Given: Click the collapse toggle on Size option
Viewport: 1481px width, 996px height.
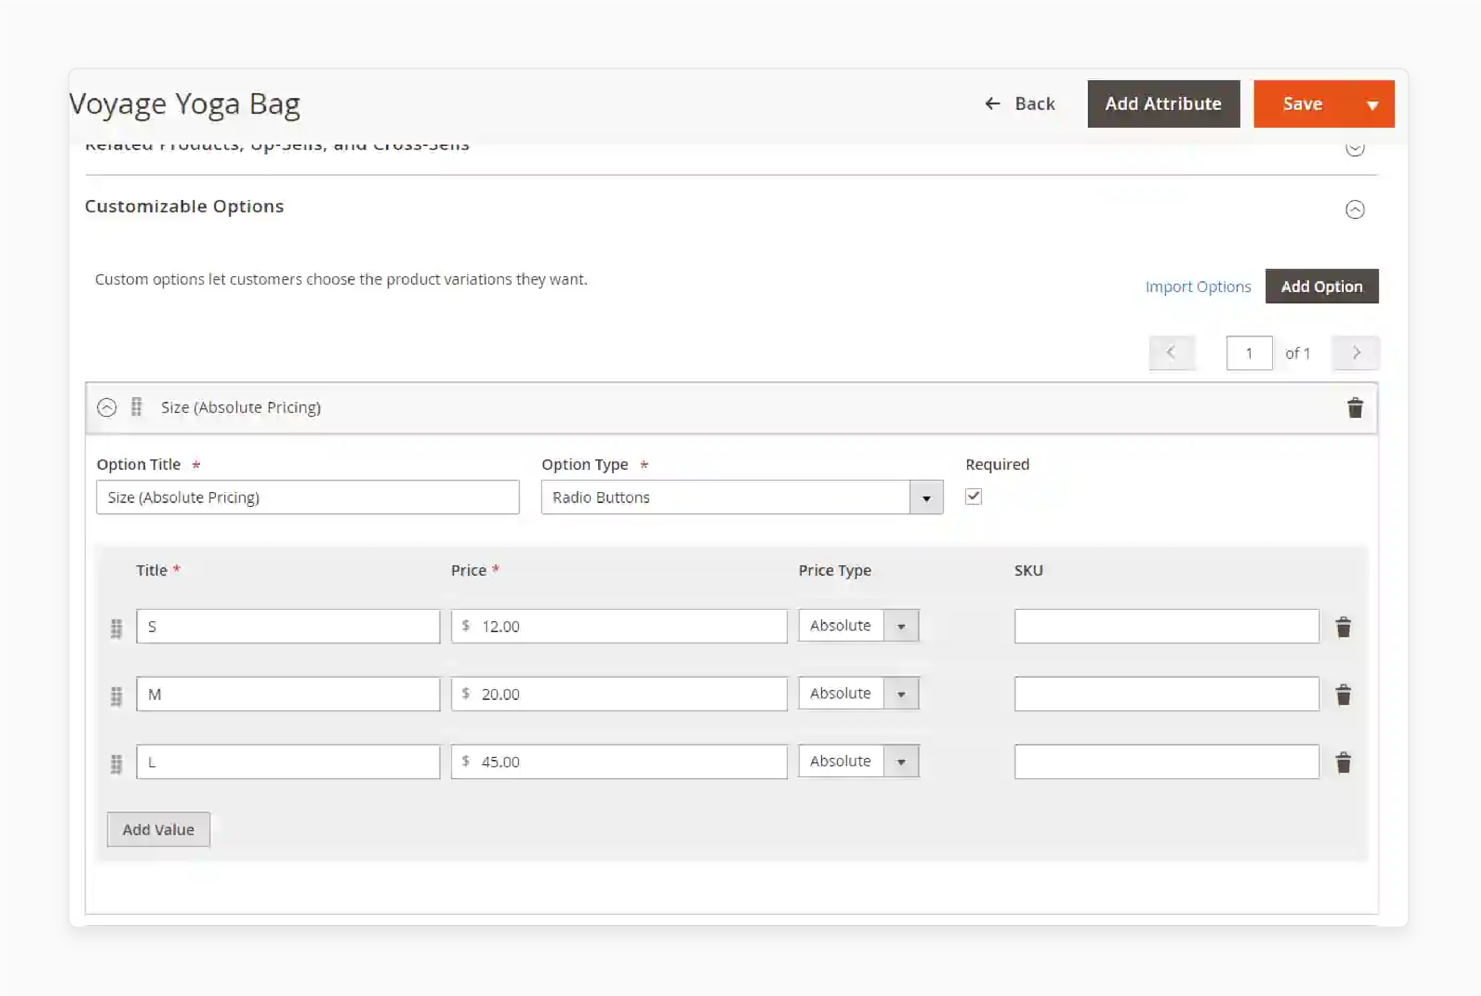Looking at the screenshot, I should [x=107, y=407].
